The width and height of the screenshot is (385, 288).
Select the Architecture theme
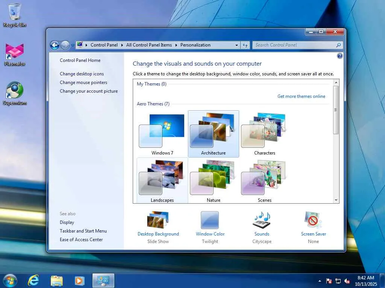(x=214, y=134)
